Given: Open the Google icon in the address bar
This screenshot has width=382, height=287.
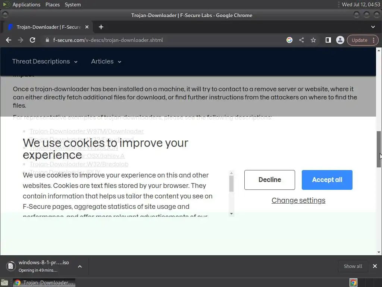Looking at the screenshot, I should (289, 40).
